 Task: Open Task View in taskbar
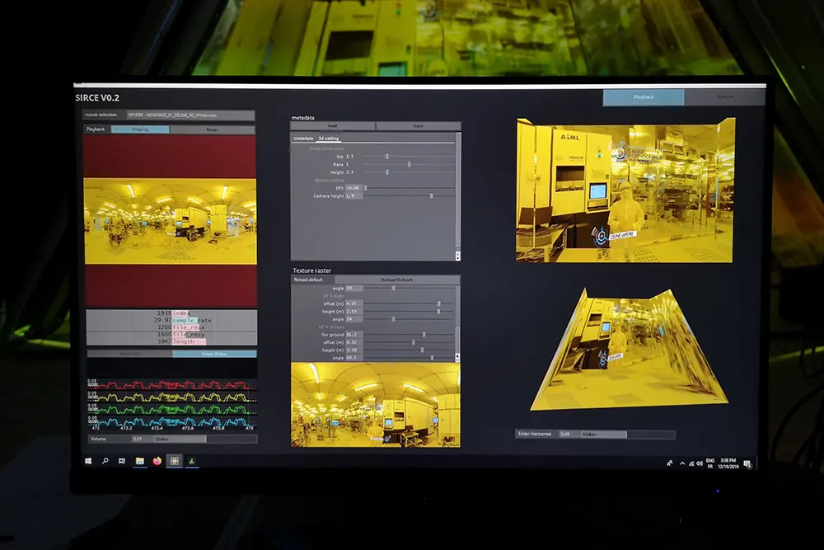[x=122, y=461]
